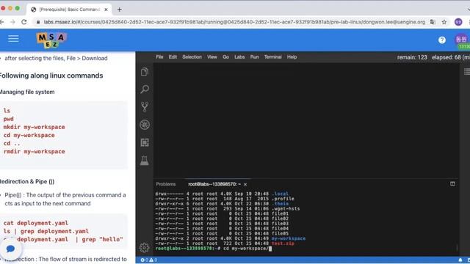Image resolution: width=470 pixels, height=264 pixels.
Task: Open the Labs menu
Action: (x=239, y=57)
